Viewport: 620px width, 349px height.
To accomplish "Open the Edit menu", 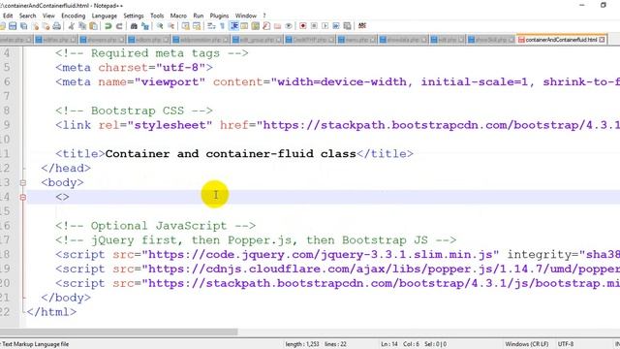I will 8,16.
